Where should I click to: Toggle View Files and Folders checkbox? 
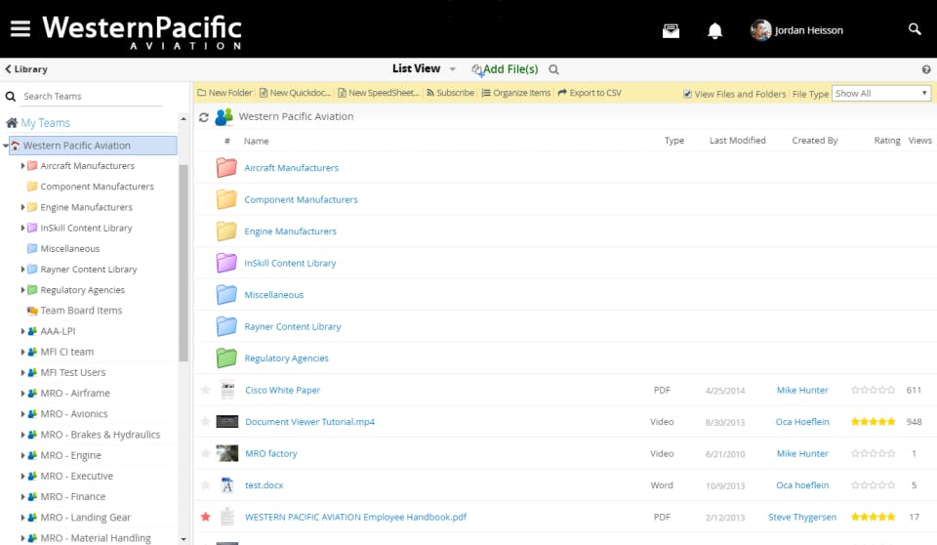pos(688,94)
